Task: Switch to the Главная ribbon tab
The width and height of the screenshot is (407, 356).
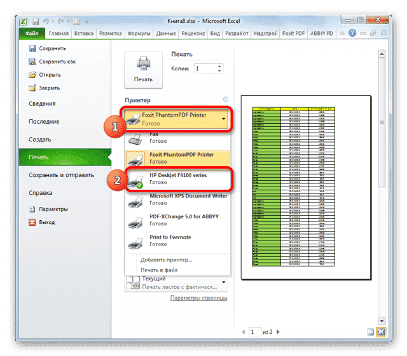Action: coord(59,34)
